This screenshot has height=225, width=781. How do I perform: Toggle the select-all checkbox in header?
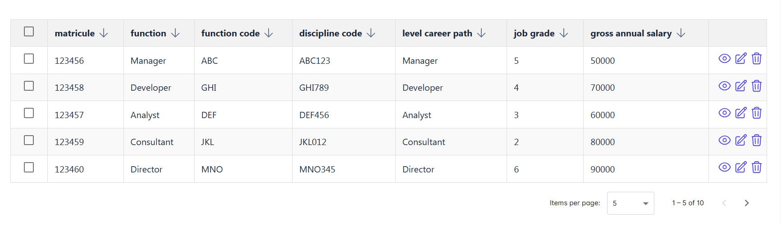(29, 31)
